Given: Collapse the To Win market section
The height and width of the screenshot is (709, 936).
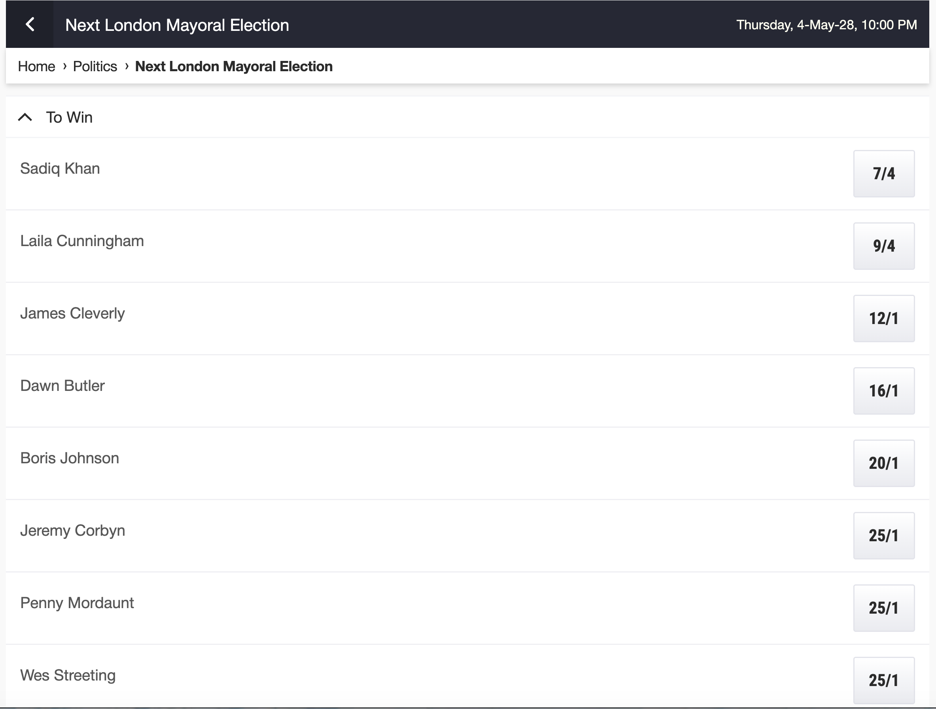Looking at the screenshot, I should 25,117.
